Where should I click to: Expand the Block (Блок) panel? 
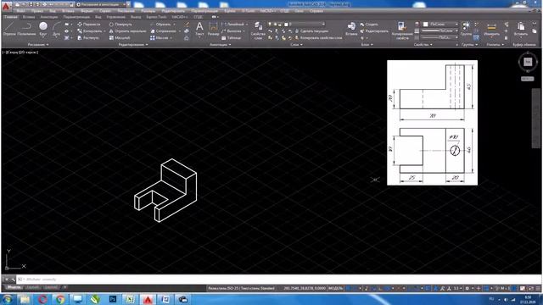(367, 45)
